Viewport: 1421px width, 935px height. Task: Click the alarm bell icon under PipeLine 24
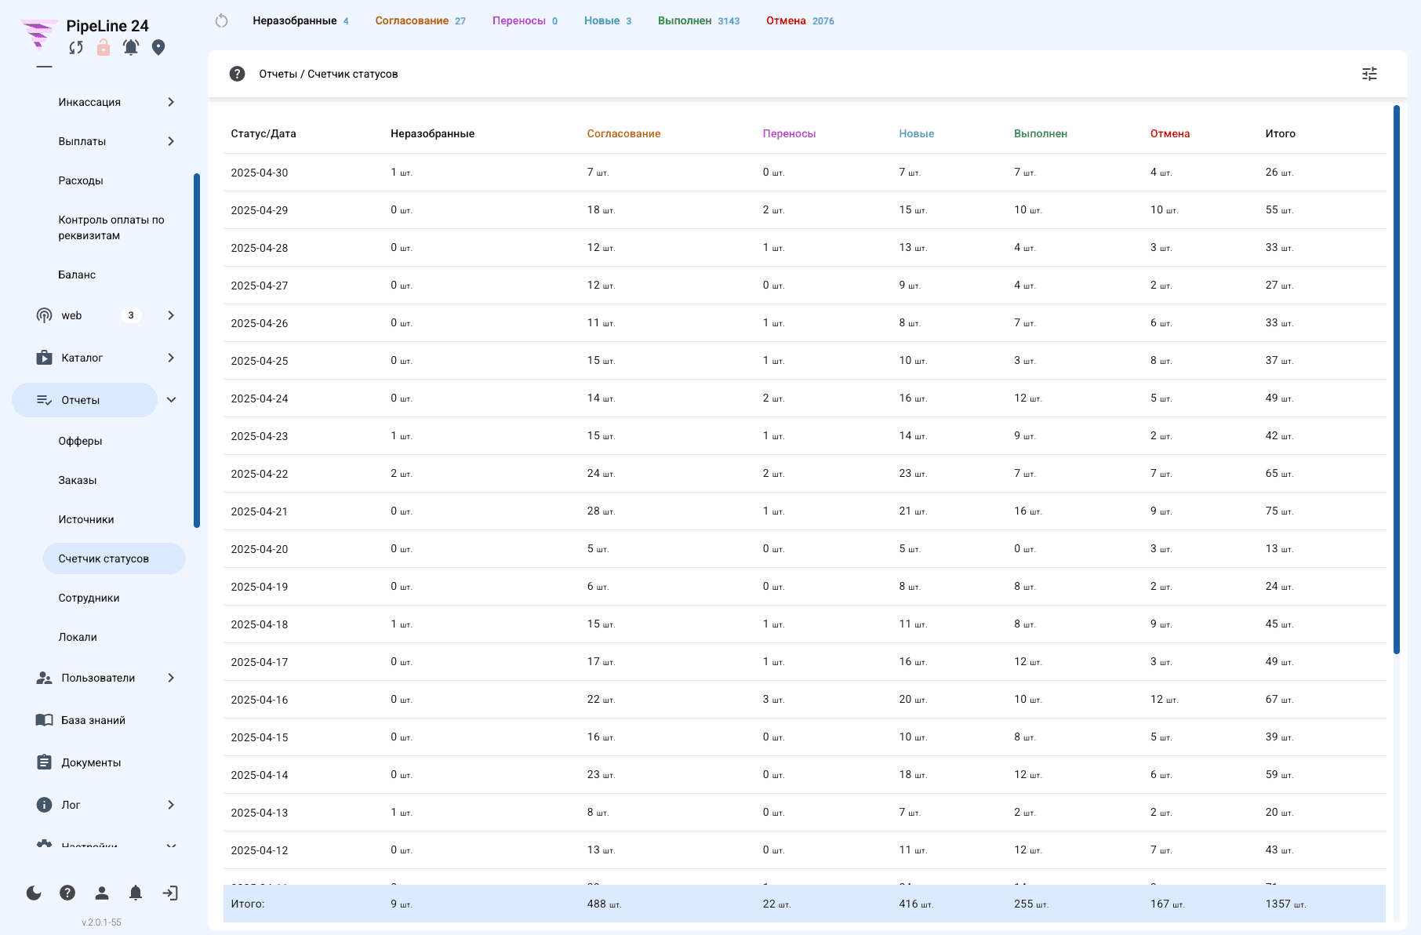coord(131,48)
